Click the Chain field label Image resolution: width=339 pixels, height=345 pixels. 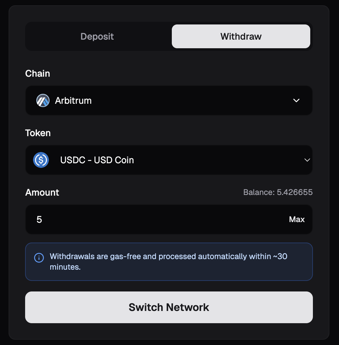tap(38, 73)
